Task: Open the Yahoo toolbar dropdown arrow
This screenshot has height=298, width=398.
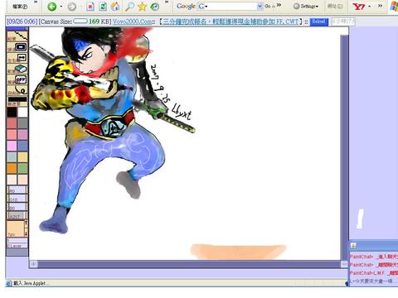Action: tap(370, 7)
